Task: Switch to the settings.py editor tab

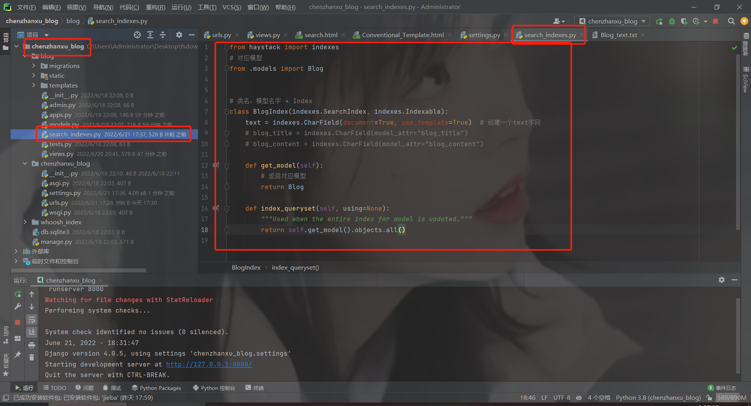Action: point(484,35)
